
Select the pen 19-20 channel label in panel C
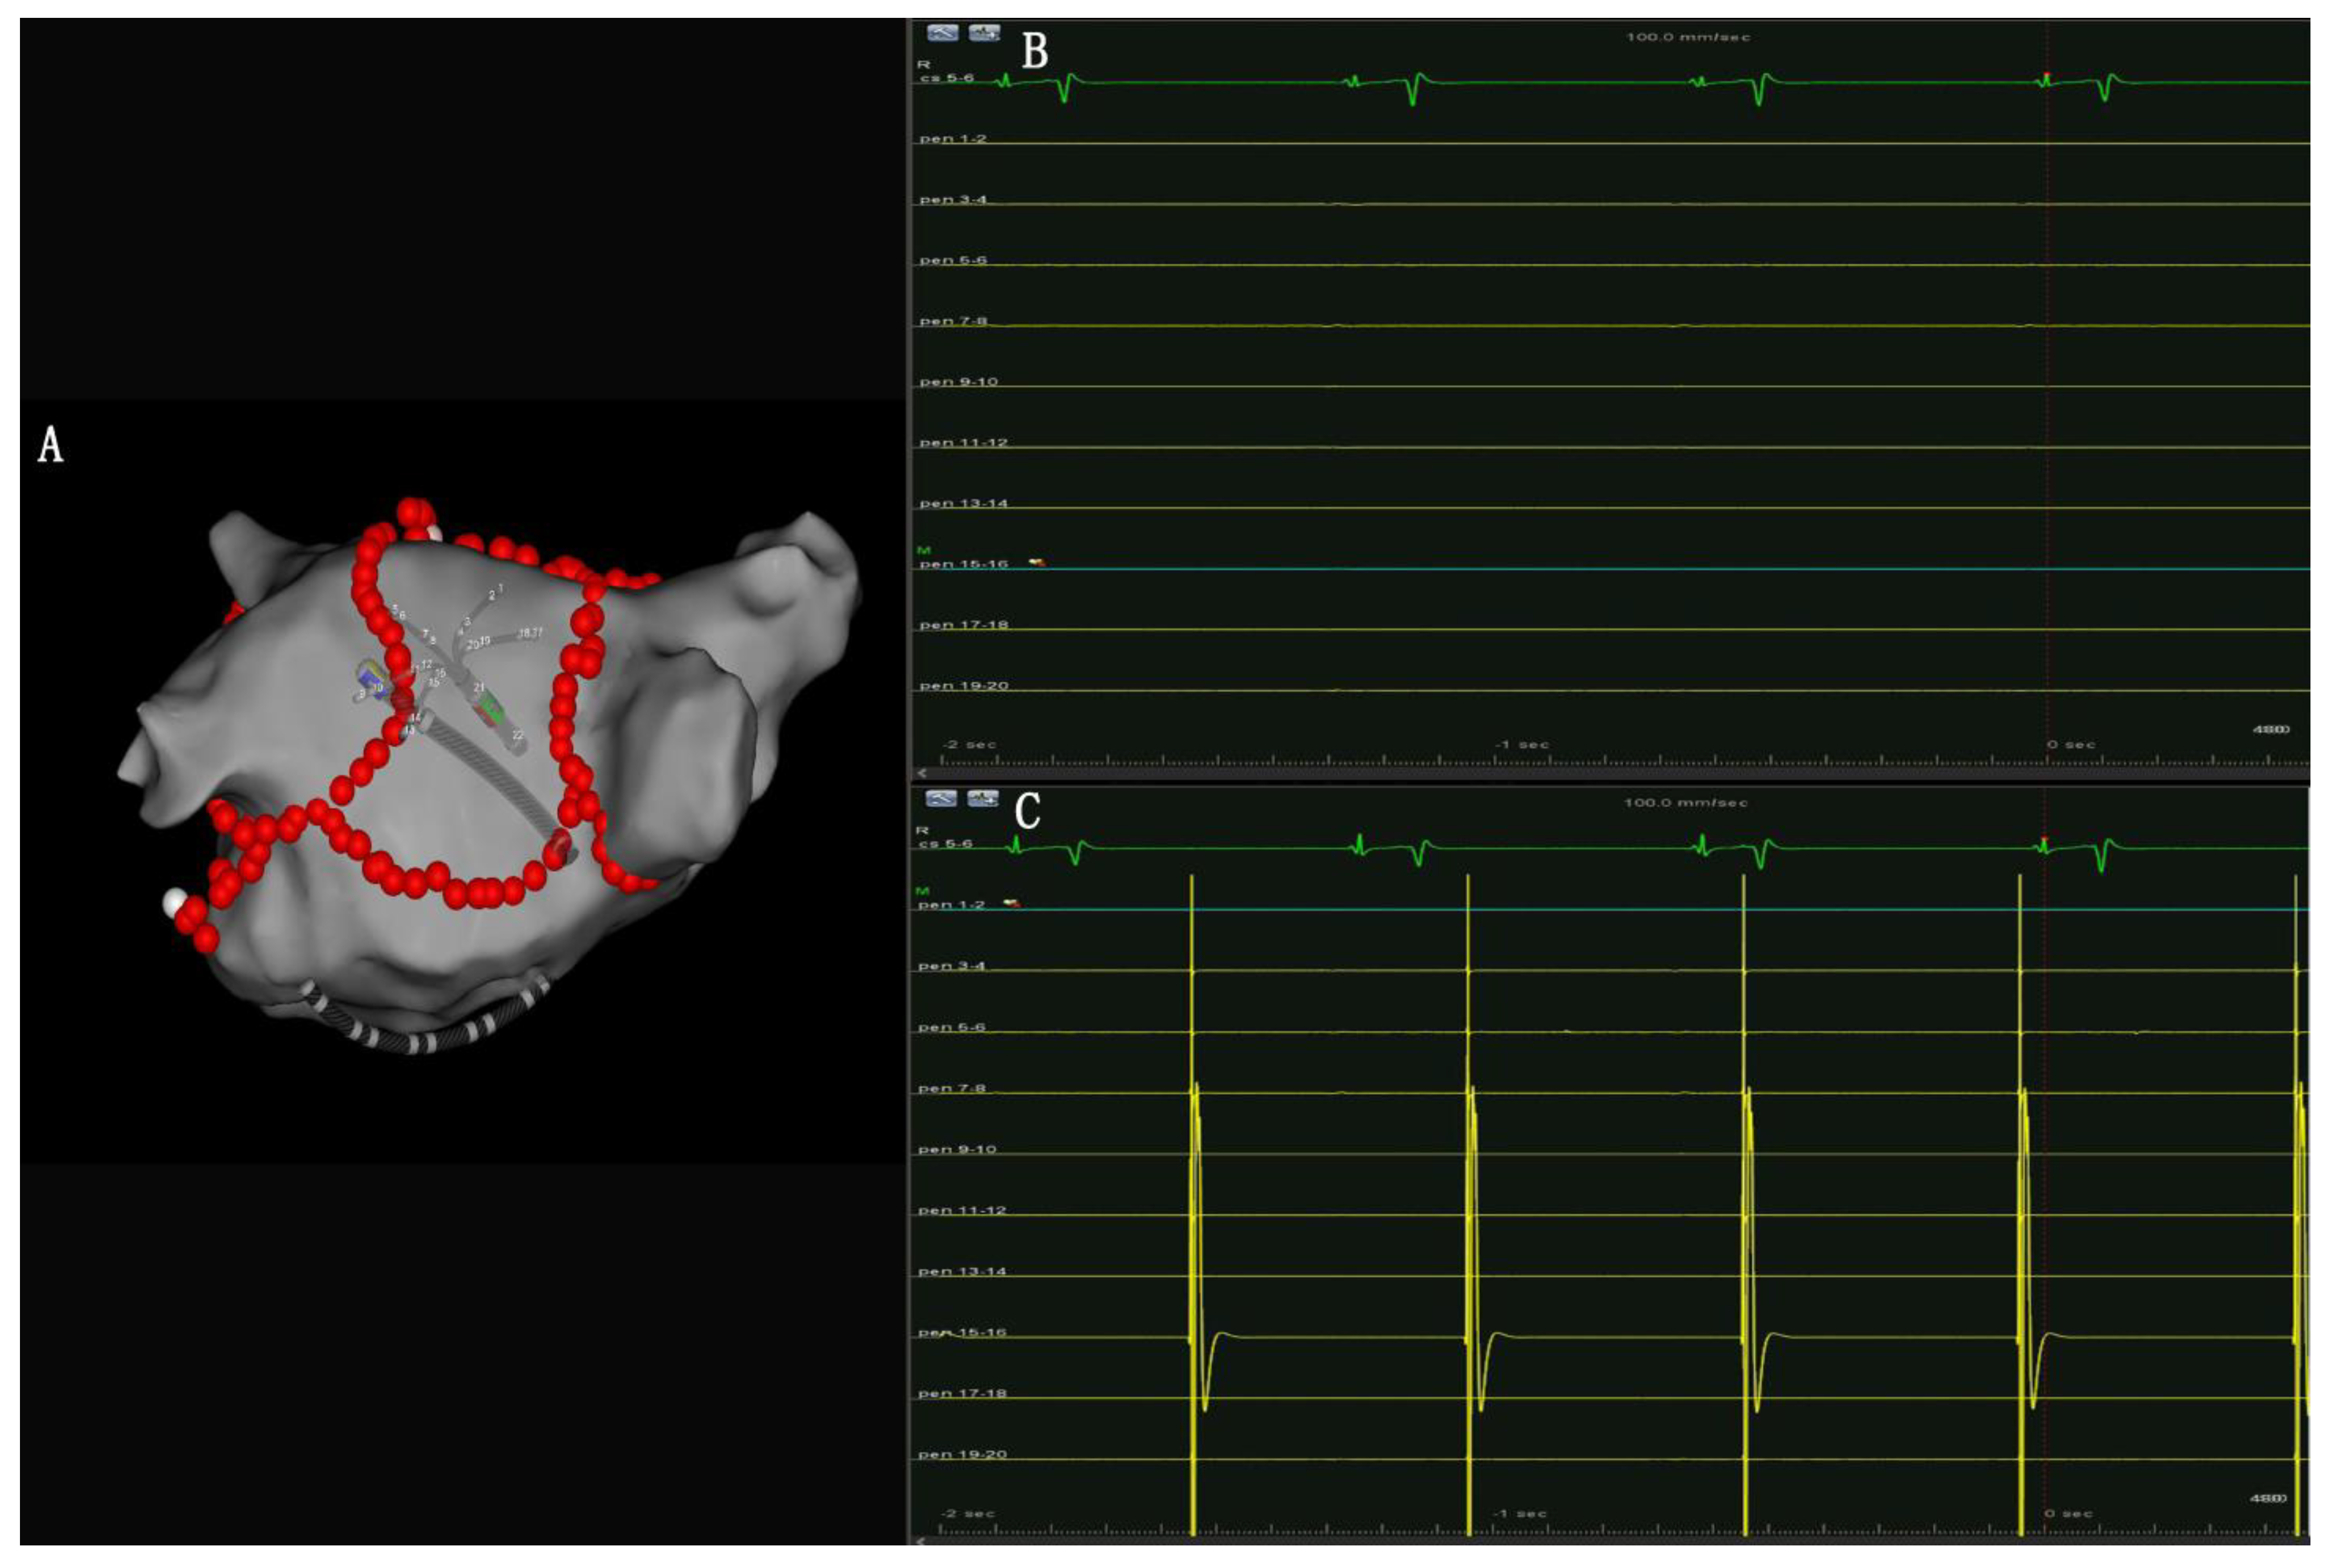point(962,1454)
